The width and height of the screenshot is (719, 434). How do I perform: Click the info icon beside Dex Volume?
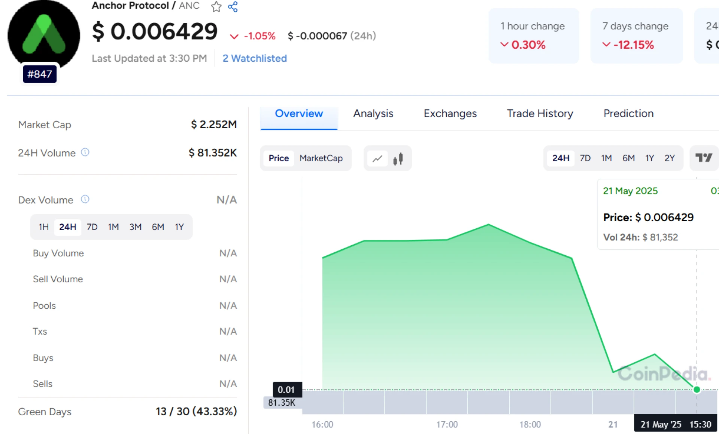click(85, 199)
